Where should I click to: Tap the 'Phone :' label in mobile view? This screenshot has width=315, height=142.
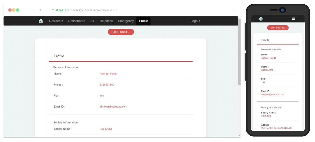coord(265,67)
